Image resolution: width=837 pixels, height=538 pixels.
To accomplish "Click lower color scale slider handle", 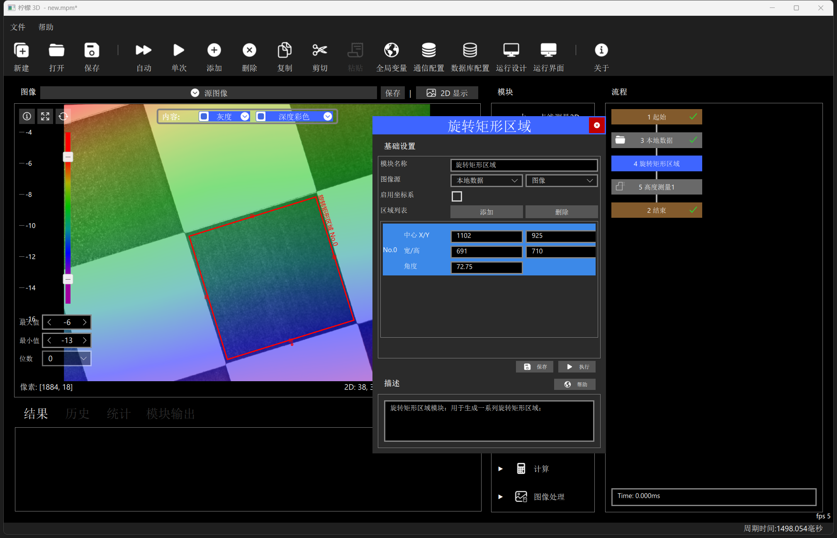I will point(68,279).
